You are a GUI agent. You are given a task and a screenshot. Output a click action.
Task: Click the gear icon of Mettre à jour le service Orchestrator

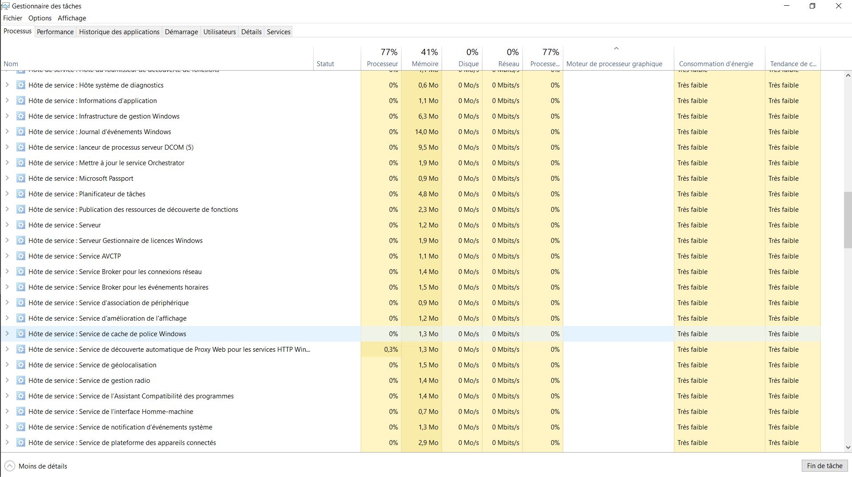tap(20, 163)
